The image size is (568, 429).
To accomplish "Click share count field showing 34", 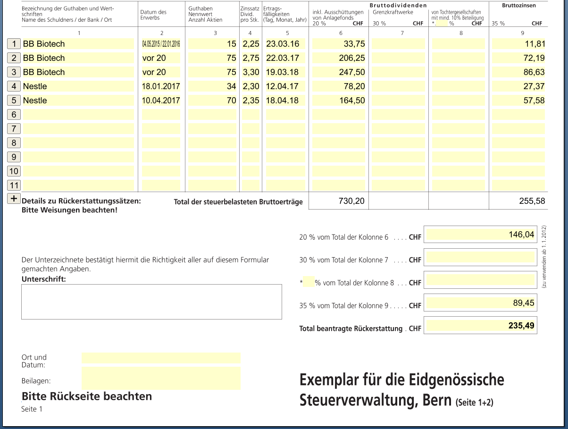I will pyautogui.click(x=213, y=86).
